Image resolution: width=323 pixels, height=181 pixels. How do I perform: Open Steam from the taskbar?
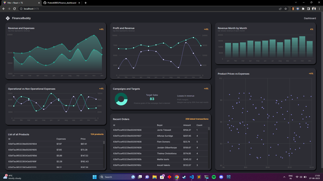coord(184,177)
